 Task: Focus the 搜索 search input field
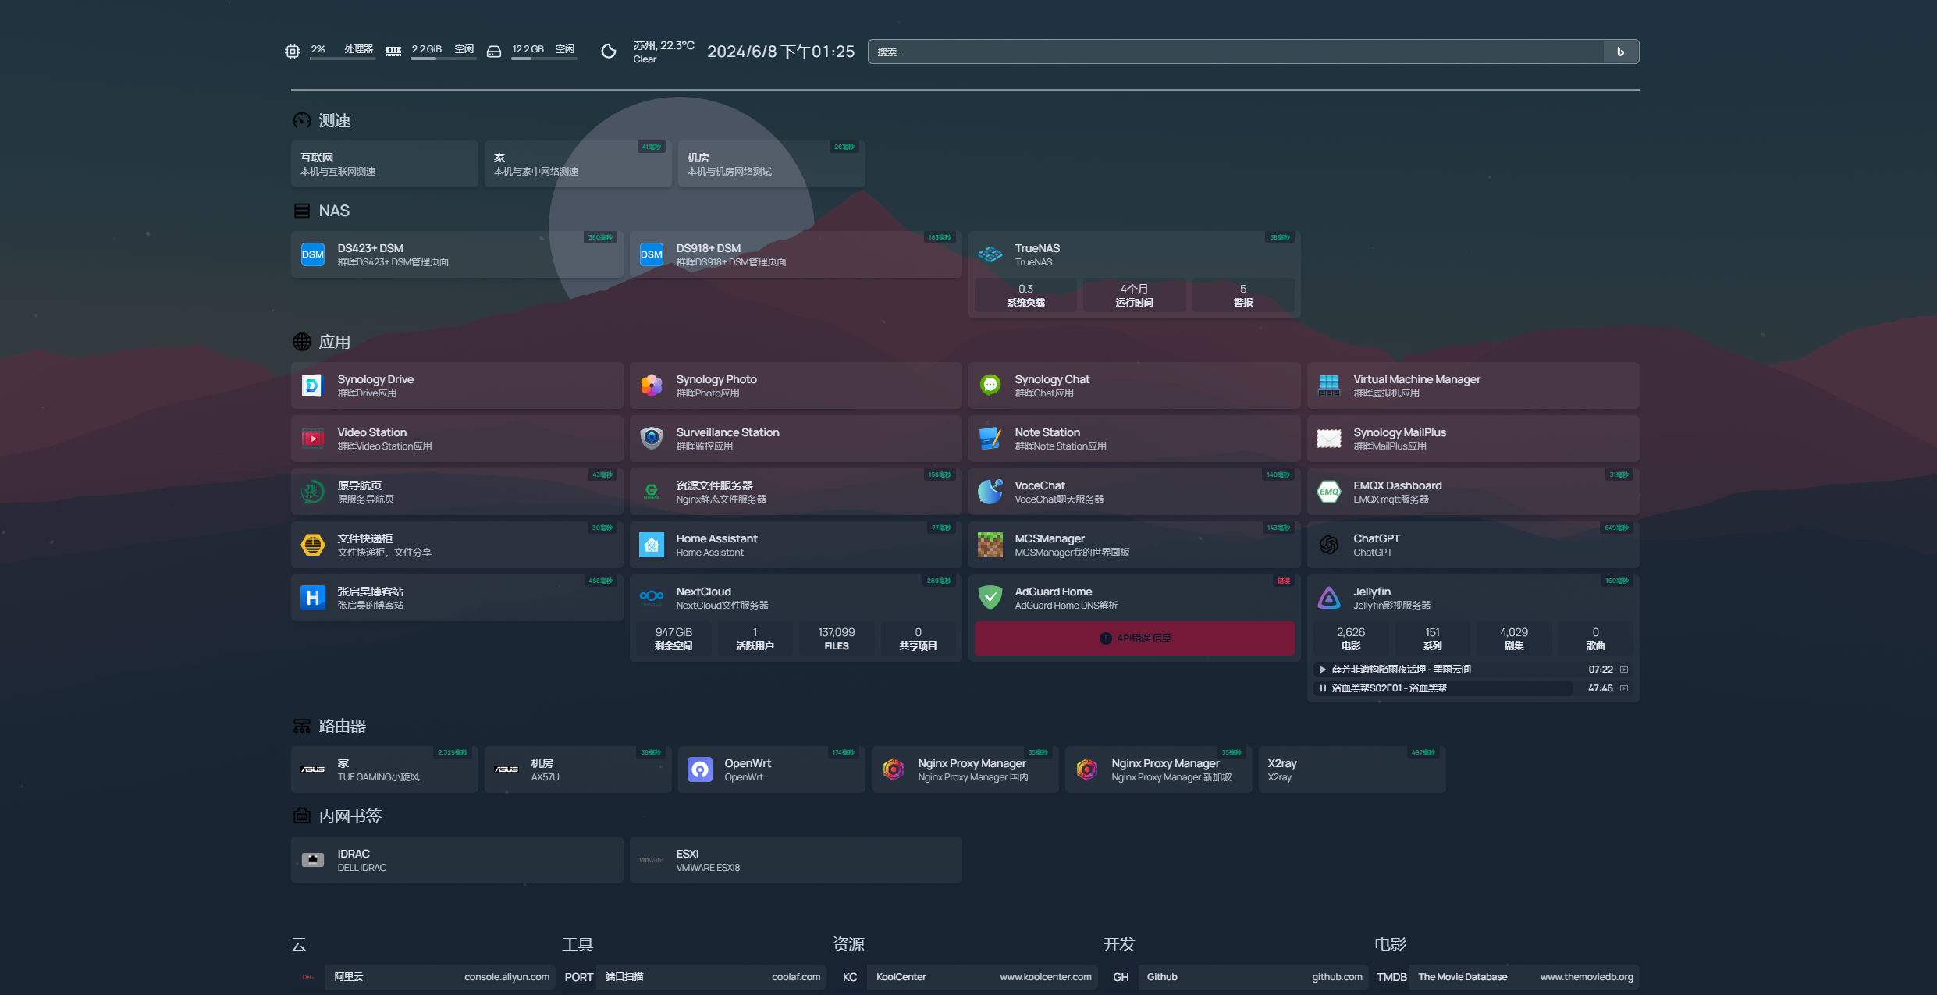coord(1236,52)
